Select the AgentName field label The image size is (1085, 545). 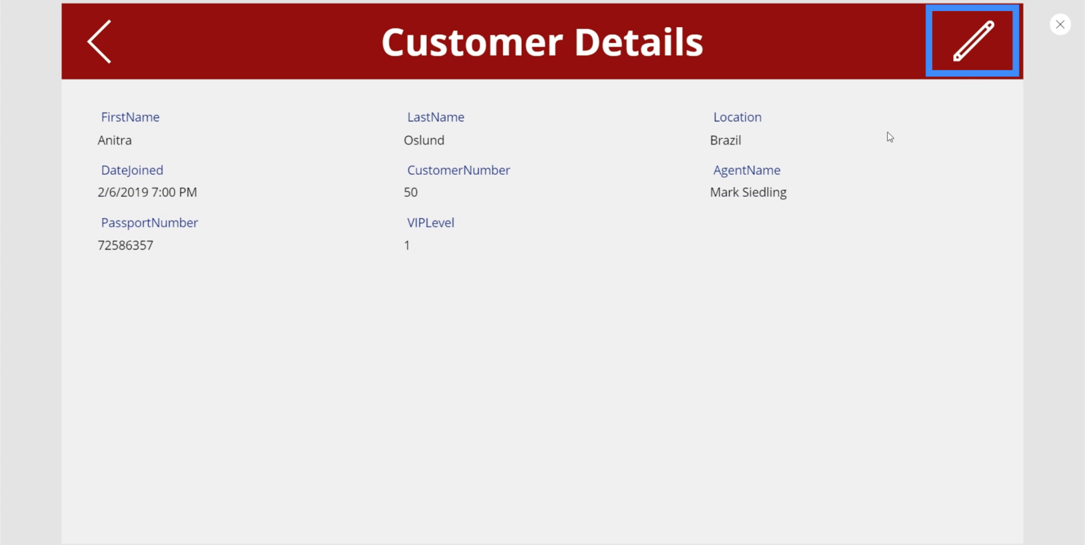(747, 170)
